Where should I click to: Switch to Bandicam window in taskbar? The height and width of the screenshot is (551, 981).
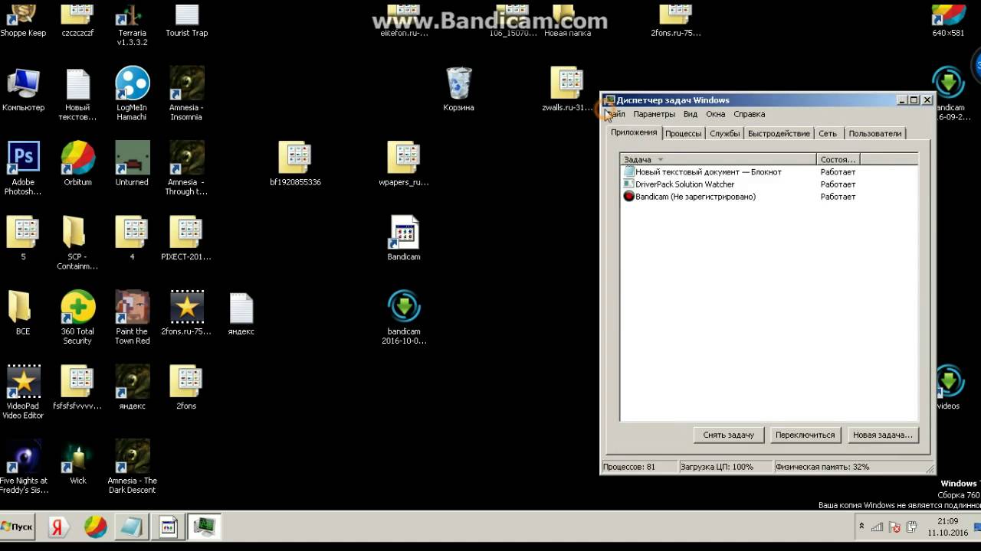point(169,527)
